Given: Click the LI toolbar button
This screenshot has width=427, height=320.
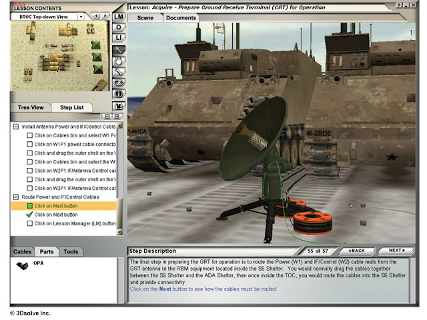Looking at the screenshot, I should (x=119, y=38).
